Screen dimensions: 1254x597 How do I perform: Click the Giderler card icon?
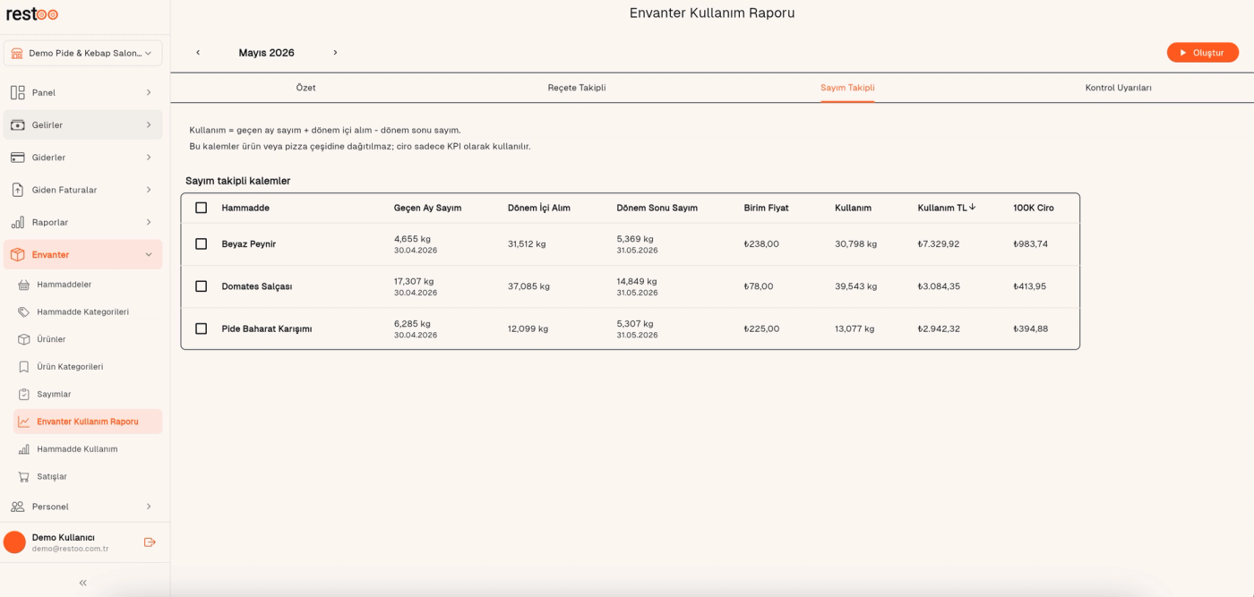click(18, 158)
